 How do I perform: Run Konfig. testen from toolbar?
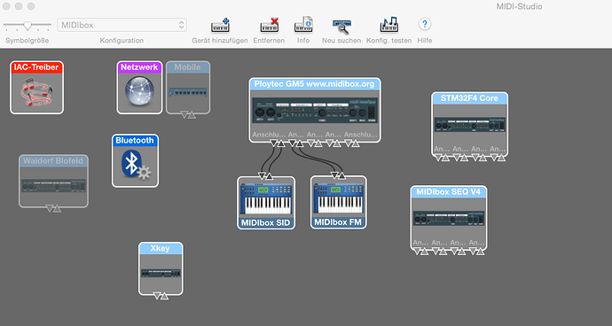[388, 25]
